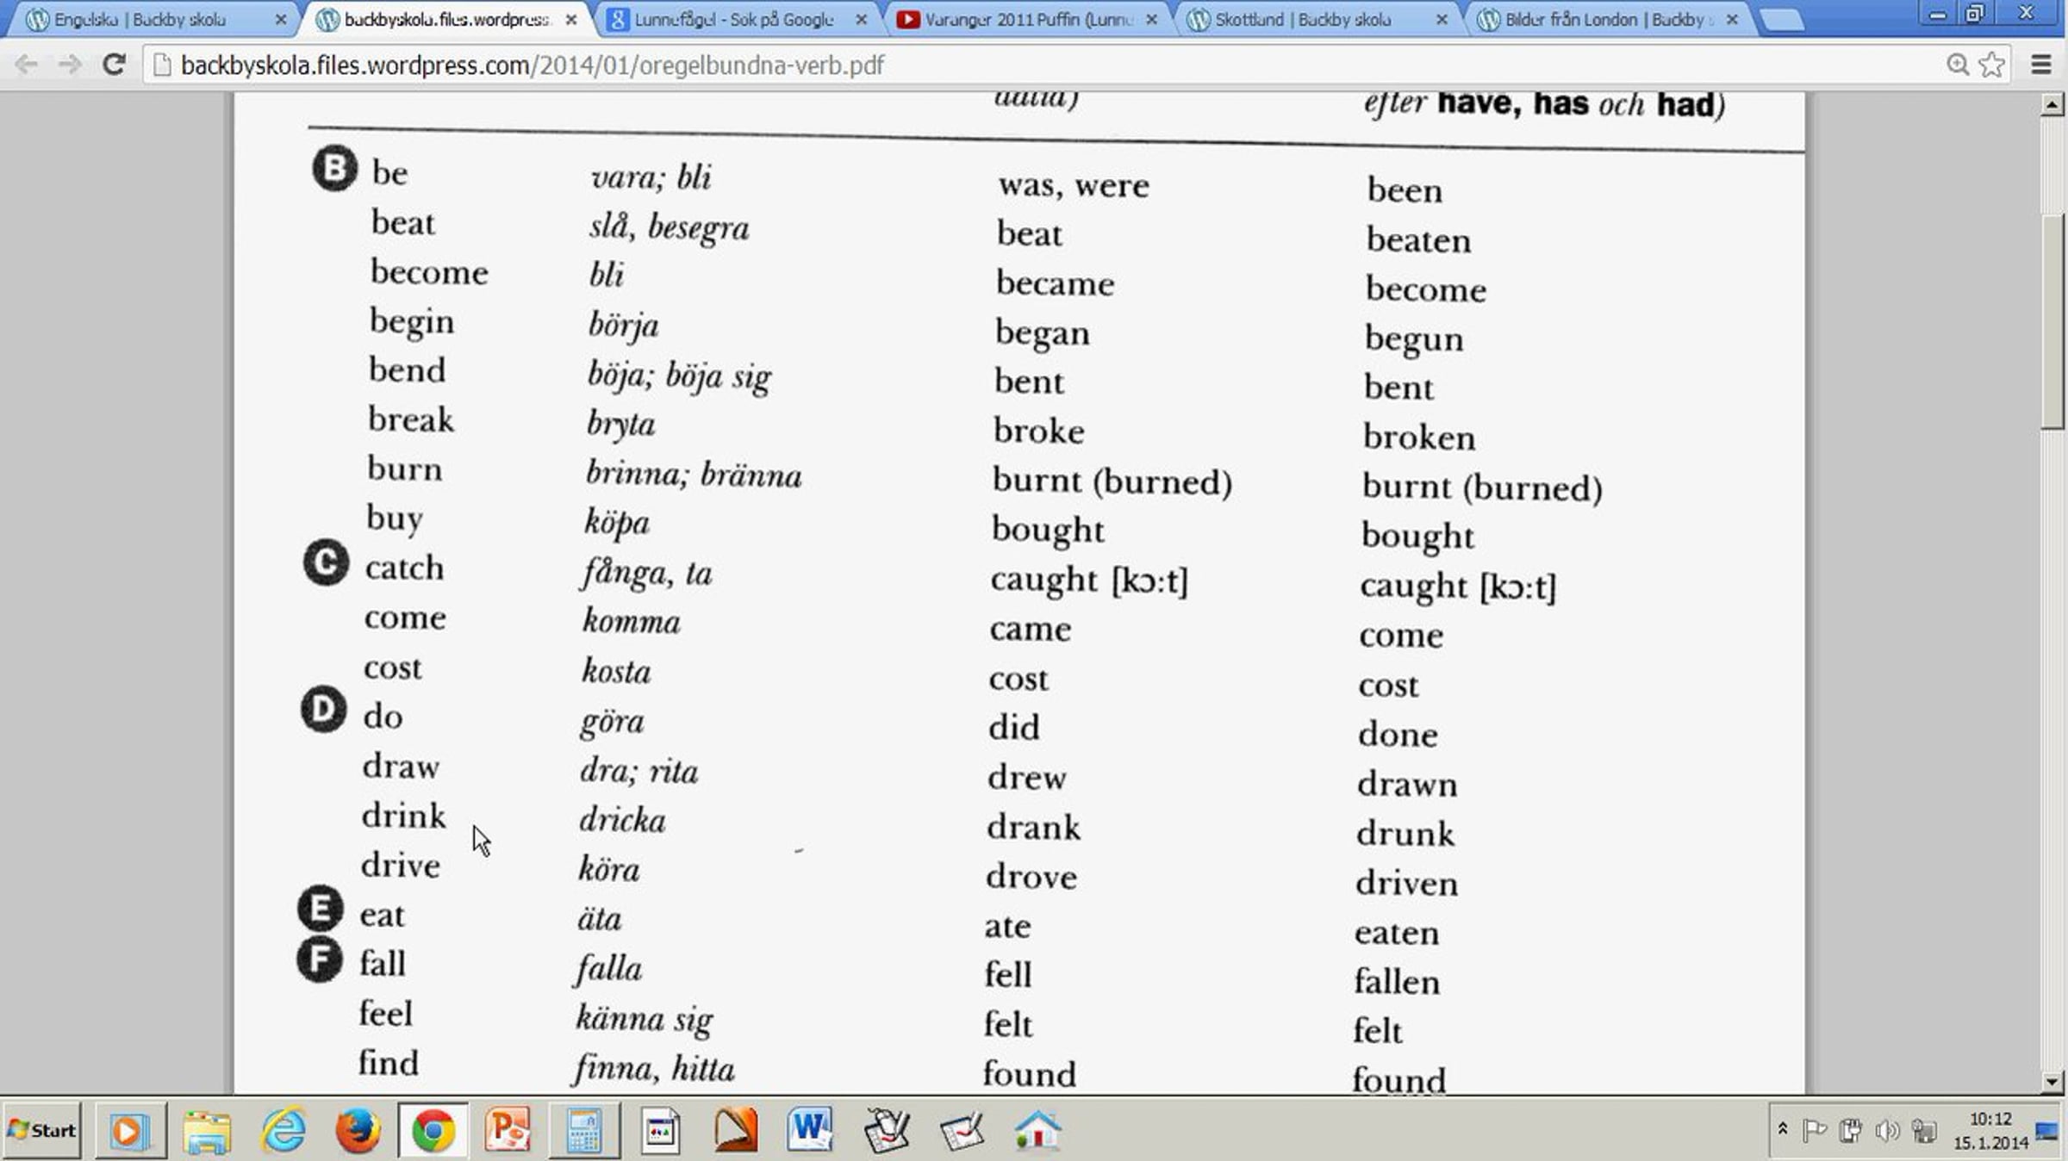Go back to the previous page
The width and height of the screenshot is (2068, 1161).
[x=26, y=65]
